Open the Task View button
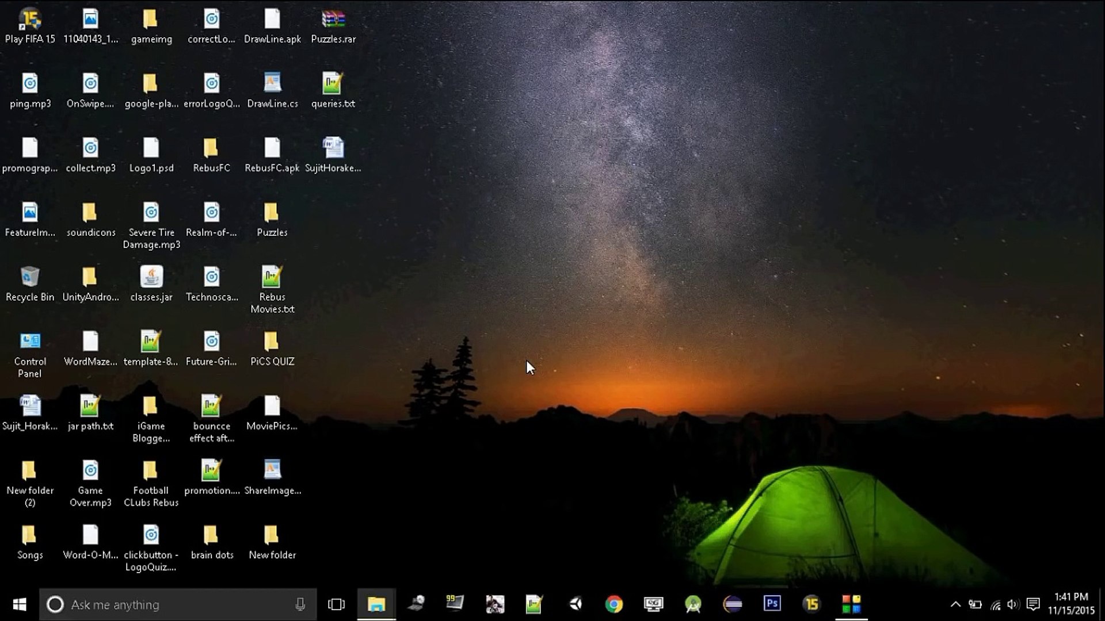This screenshot has width=1105, height=621. click(x=336, y=604)
